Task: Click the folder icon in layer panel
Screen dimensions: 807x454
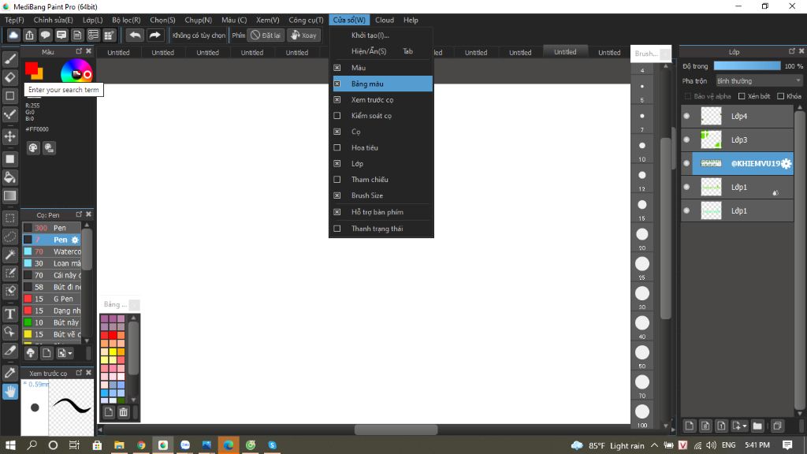Action: click(757, 426)
